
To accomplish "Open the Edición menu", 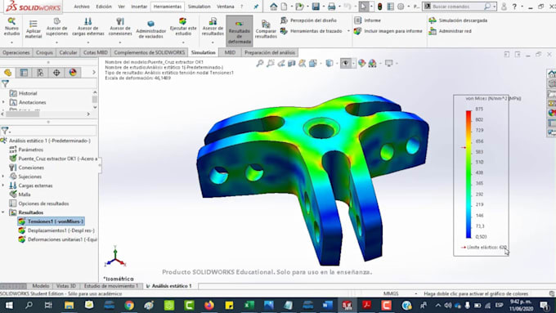I will point(104,7).
